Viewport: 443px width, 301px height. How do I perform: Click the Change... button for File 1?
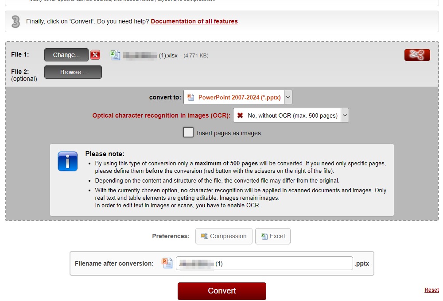click(x=66, y=55)
